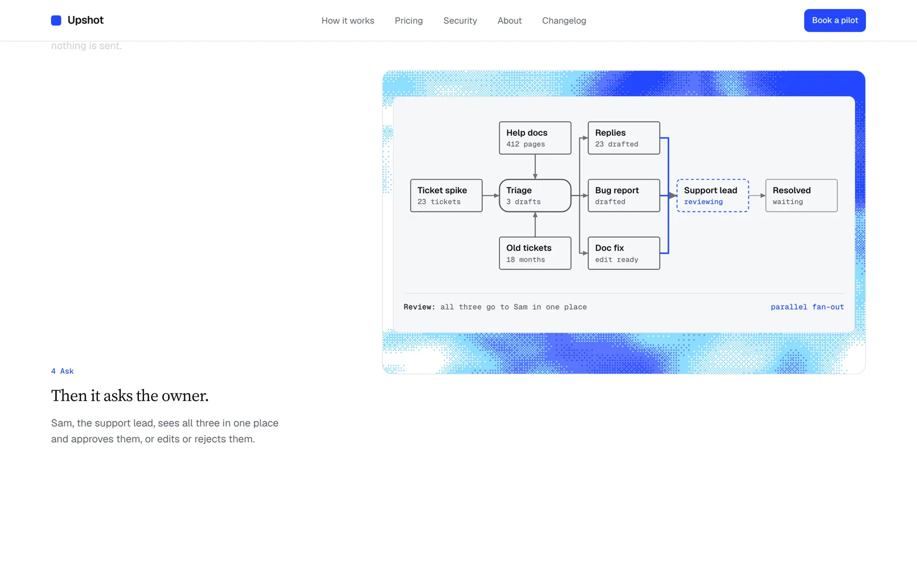This screenshot has width=917, height=573.
Task: Click the Replies node
Action: click(624, 138)
